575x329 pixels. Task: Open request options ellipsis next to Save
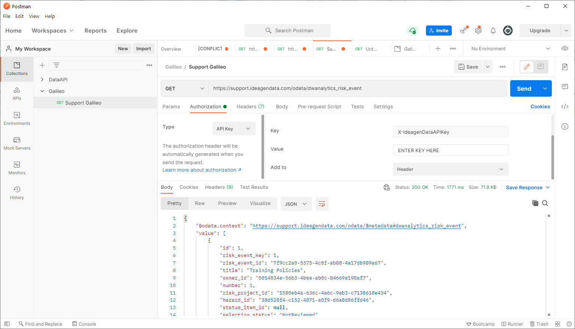[x=503, y=67]
